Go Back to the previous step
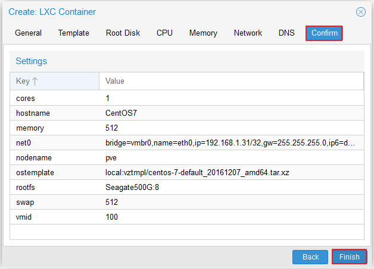 pos(310,257)
